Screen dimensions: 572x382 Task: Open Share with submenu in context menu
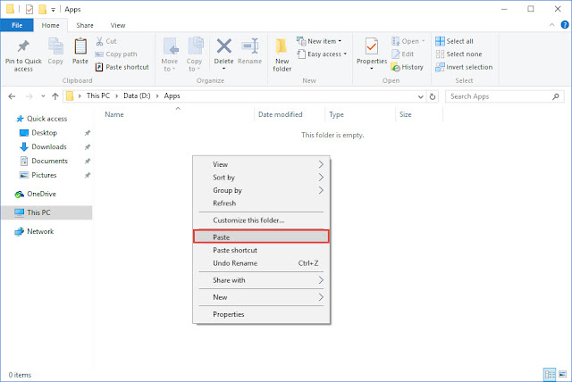[x=262, y=280]
